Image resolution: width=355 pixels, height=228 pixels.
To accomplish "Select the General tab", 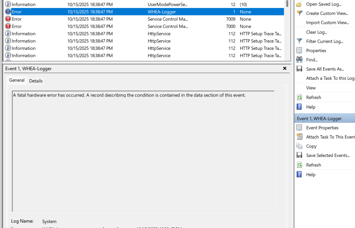I will click(17, 80).
